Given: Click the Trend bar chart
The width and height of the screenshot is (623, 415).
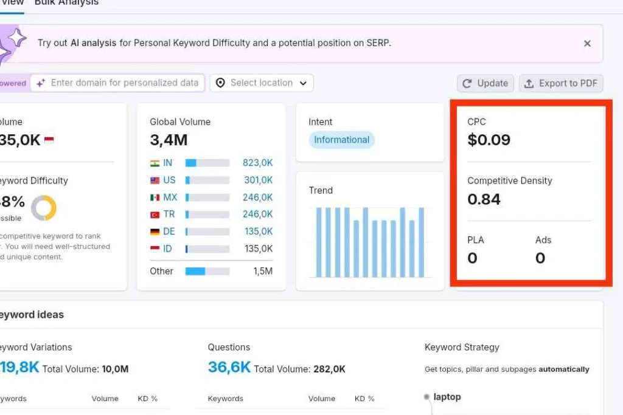Looking at the screenshot, I should click(x=370, y=242).
